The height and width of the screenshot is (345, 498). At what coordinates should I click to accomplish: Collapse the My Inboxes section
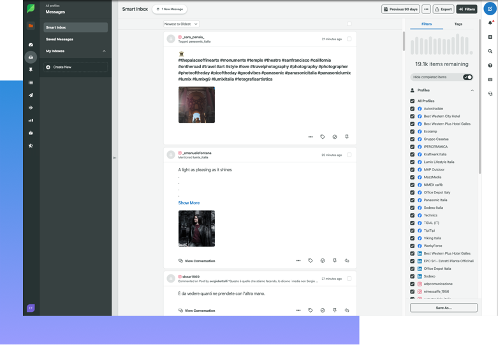coord(103,51)
